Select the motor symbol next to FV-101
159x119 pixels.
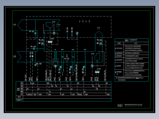[x=35, y=33]
